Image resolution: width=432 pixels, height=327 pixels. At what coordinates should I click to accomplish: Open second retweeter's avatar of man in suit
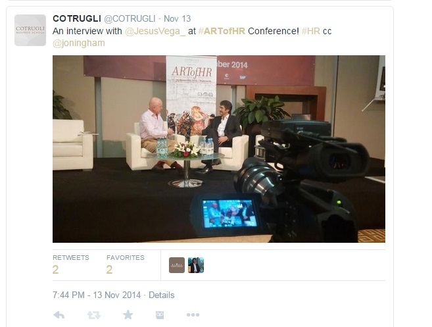(x=196, y=265)
